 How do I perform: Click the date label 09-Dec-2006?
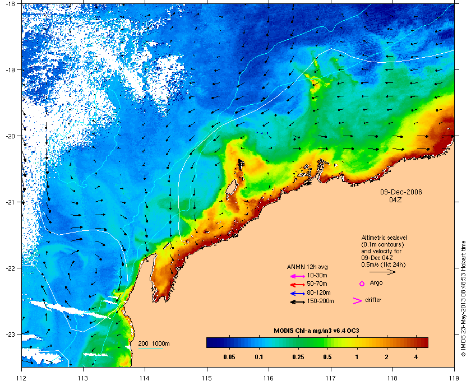(x=401, y=192)
